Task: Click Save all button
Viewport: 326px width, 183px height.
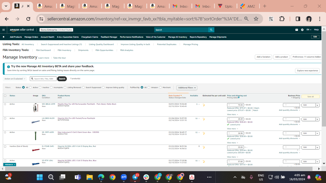Action: [310, 96]
